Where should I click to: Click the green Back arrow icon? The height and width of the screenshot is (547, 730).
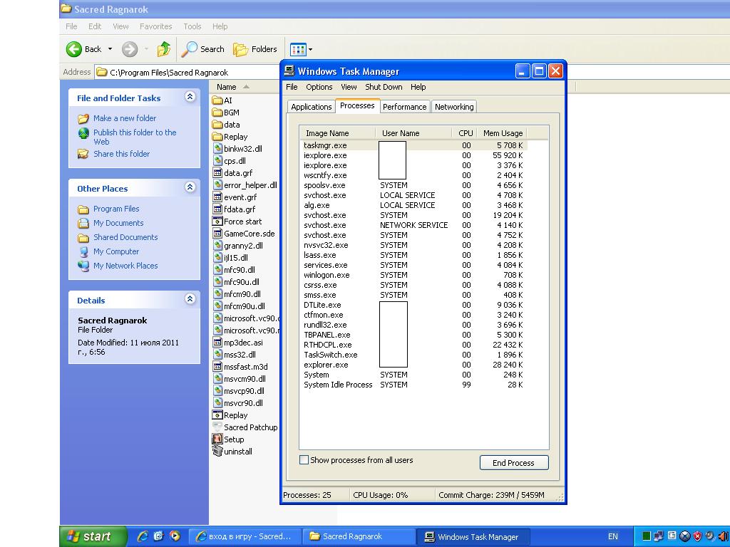coord(73,49)
